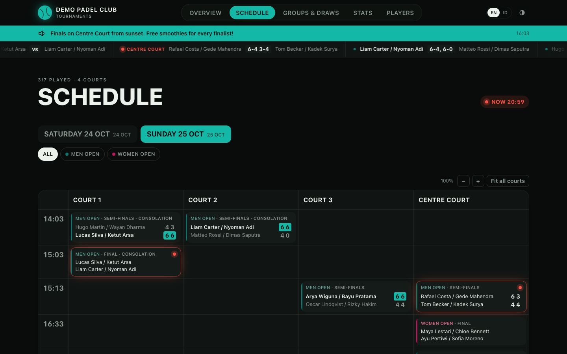The height and width of the screenshot is (354, 567).
Task: Open Lucas Silva vs Liam Carter final consolation card
Action: [126, 262]
